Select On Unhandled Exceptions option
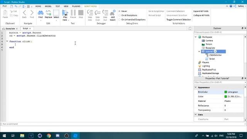The image size is (247, 139). tap(120, 20)
